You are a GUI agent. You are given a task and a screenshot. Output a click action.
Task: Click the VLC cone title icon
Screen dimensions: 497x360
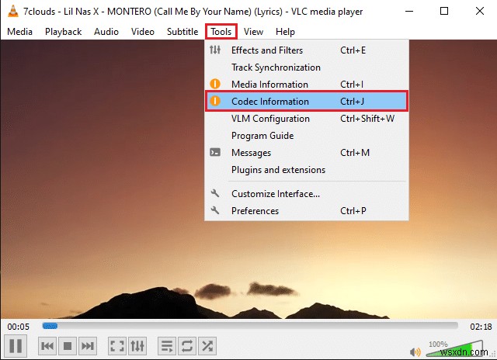coord(13,12)
